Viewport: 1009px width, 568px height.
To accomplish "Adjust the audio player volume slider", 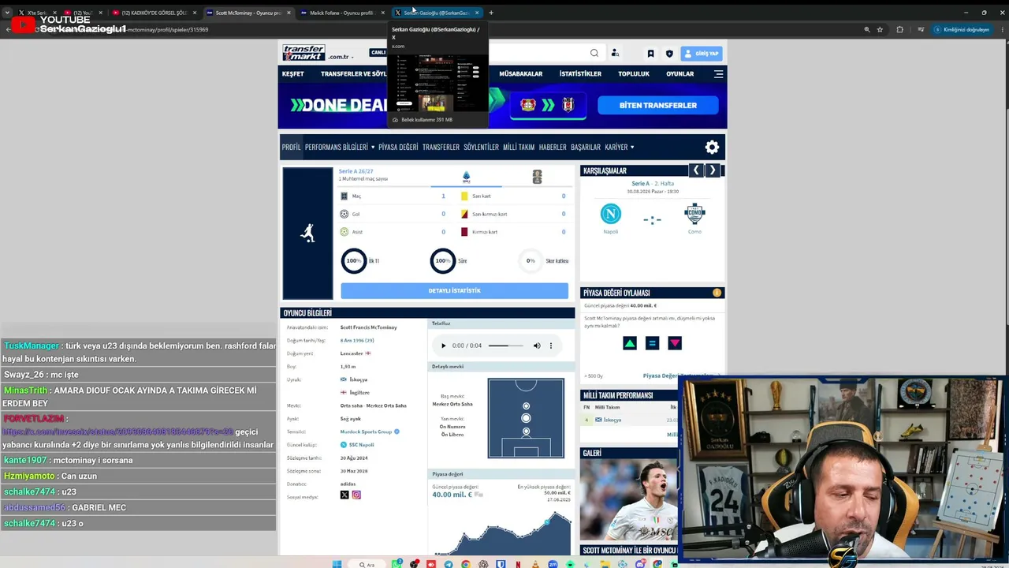I will [x=505, y=346].
